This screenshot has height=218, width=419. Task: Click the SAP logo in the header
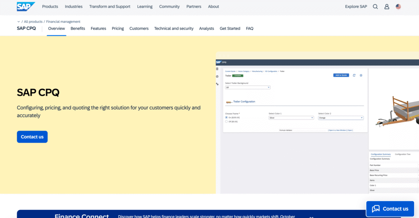pyautogui.click(x=26, y=7)
